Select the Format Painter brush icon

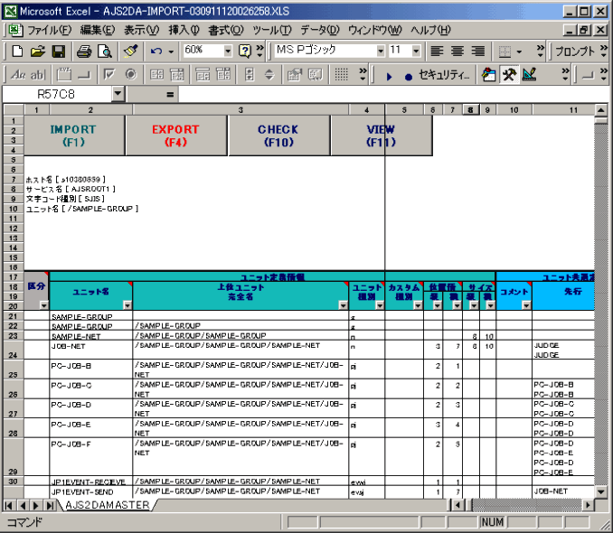pos(130,51)
